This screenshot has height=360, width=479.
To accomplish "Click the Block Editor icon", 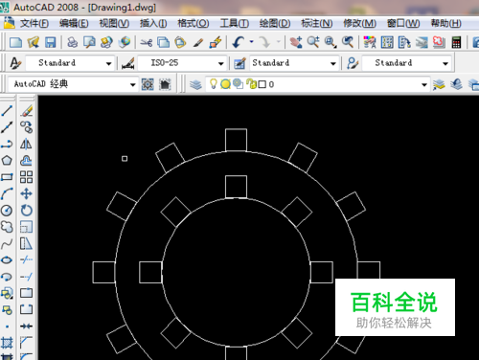I will coord(216,42).
